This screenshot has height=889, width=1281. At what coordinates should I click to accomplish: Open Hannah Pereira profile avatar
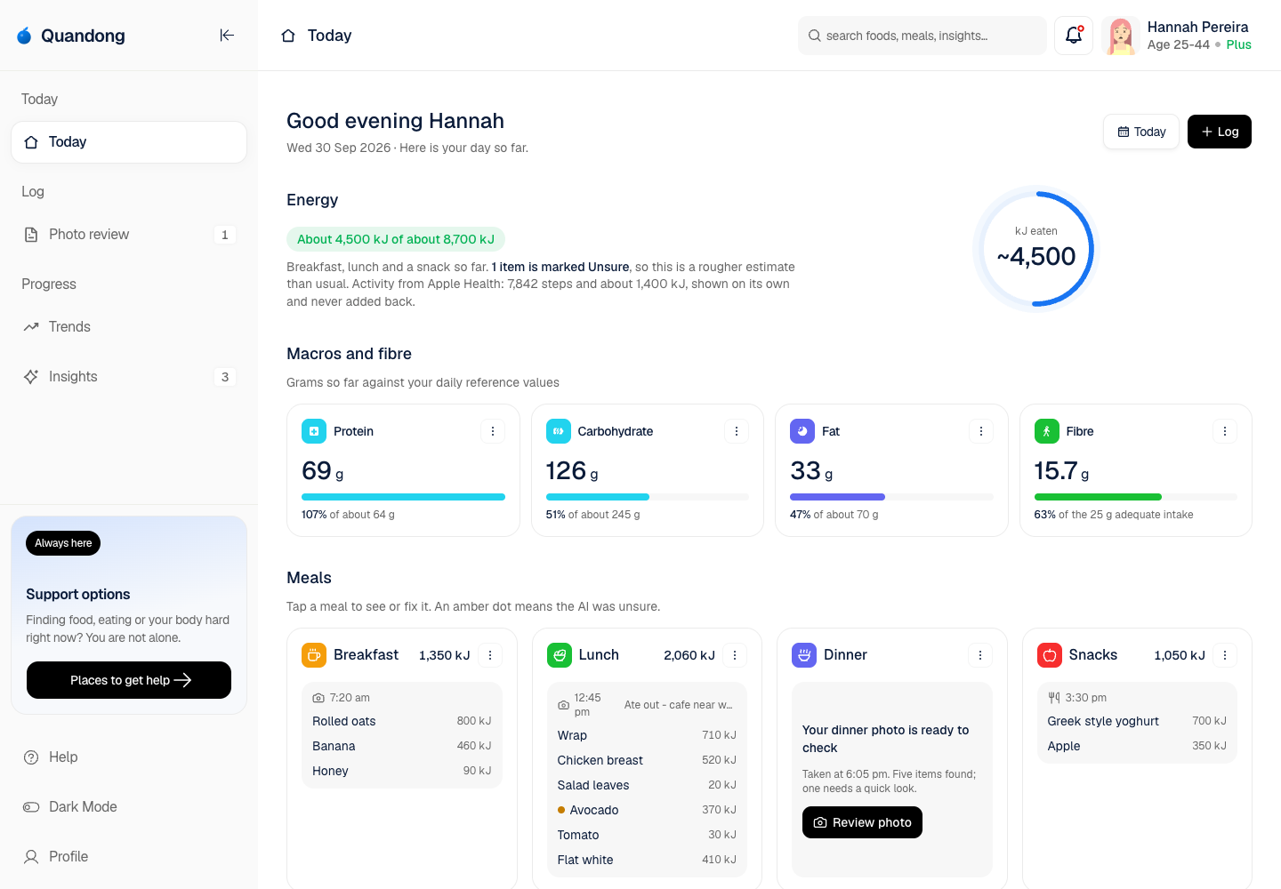pos(1121,36)
